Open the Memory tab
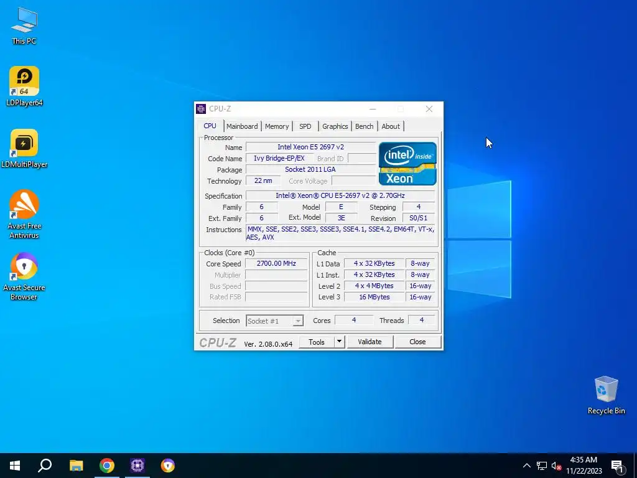Screen dimensions: 637x478 coord(277,126)
